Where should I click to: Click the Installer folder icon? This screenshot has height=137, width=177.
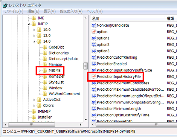(34, 117)
